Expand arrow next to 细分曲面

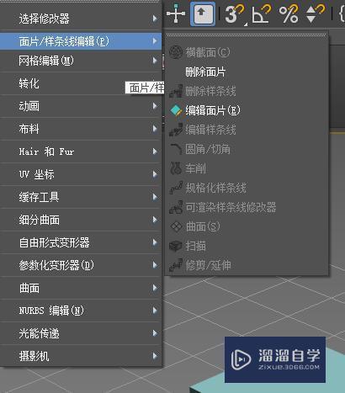pyautogui.click(x=155, y=220)
